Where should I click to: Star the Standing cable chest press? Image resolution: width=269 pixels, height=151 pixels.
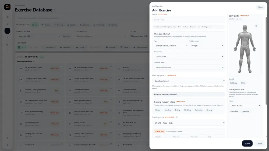tap(111, 133)
